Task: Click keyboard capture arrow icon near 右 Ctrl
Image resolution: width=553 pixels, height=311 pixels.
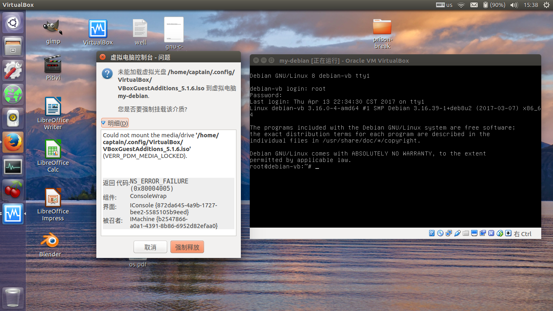Action: [x=508, y=233]
